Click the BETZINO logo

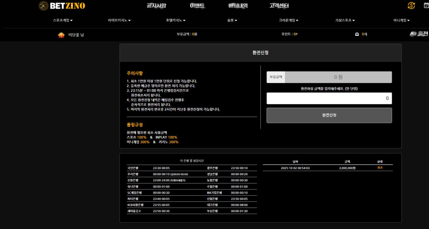pyautogui.click(x=62, y=6)
